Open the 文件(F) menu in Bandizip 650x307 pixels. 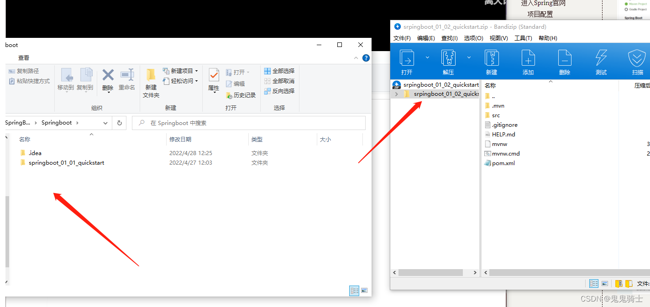point(402,38)
